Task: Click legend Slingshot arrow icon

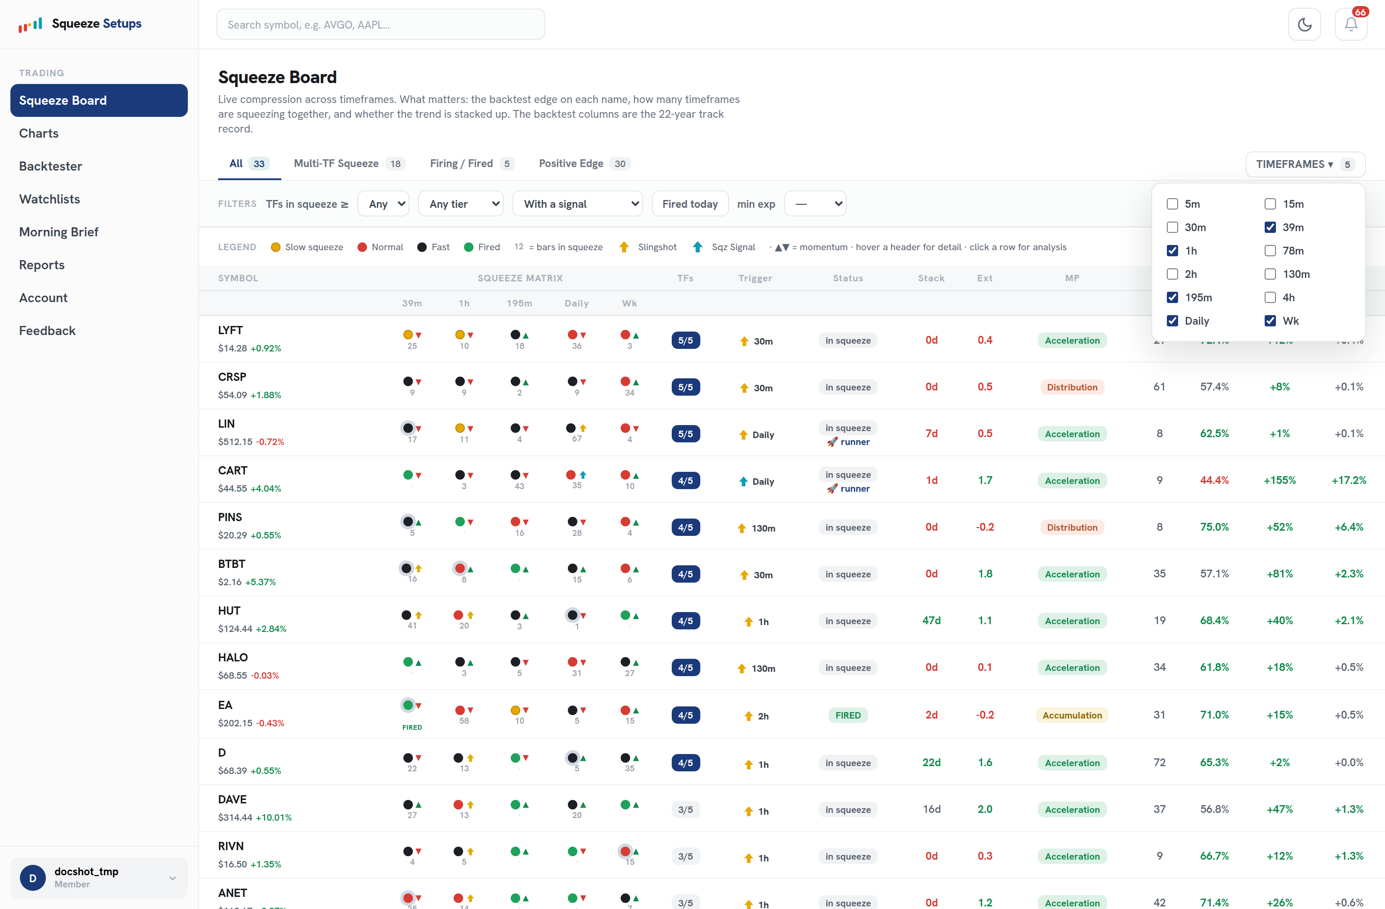Action: [x=624, y=247]
